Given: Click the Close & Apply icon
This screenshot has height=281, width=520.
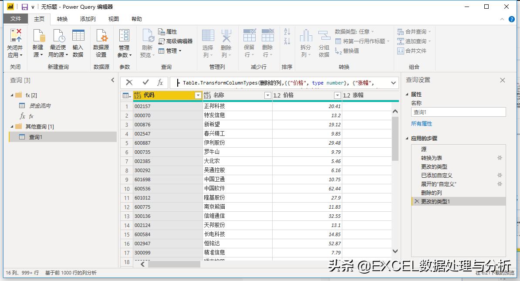Looking at the screenshot, I should (x=16, y=42).
